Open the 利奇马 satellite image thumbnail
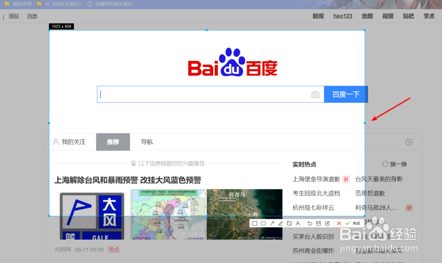Screen dimensions: 442x263 244,214
